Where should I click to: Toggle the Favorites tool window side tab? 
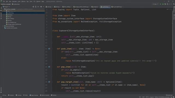pos(1,90)
